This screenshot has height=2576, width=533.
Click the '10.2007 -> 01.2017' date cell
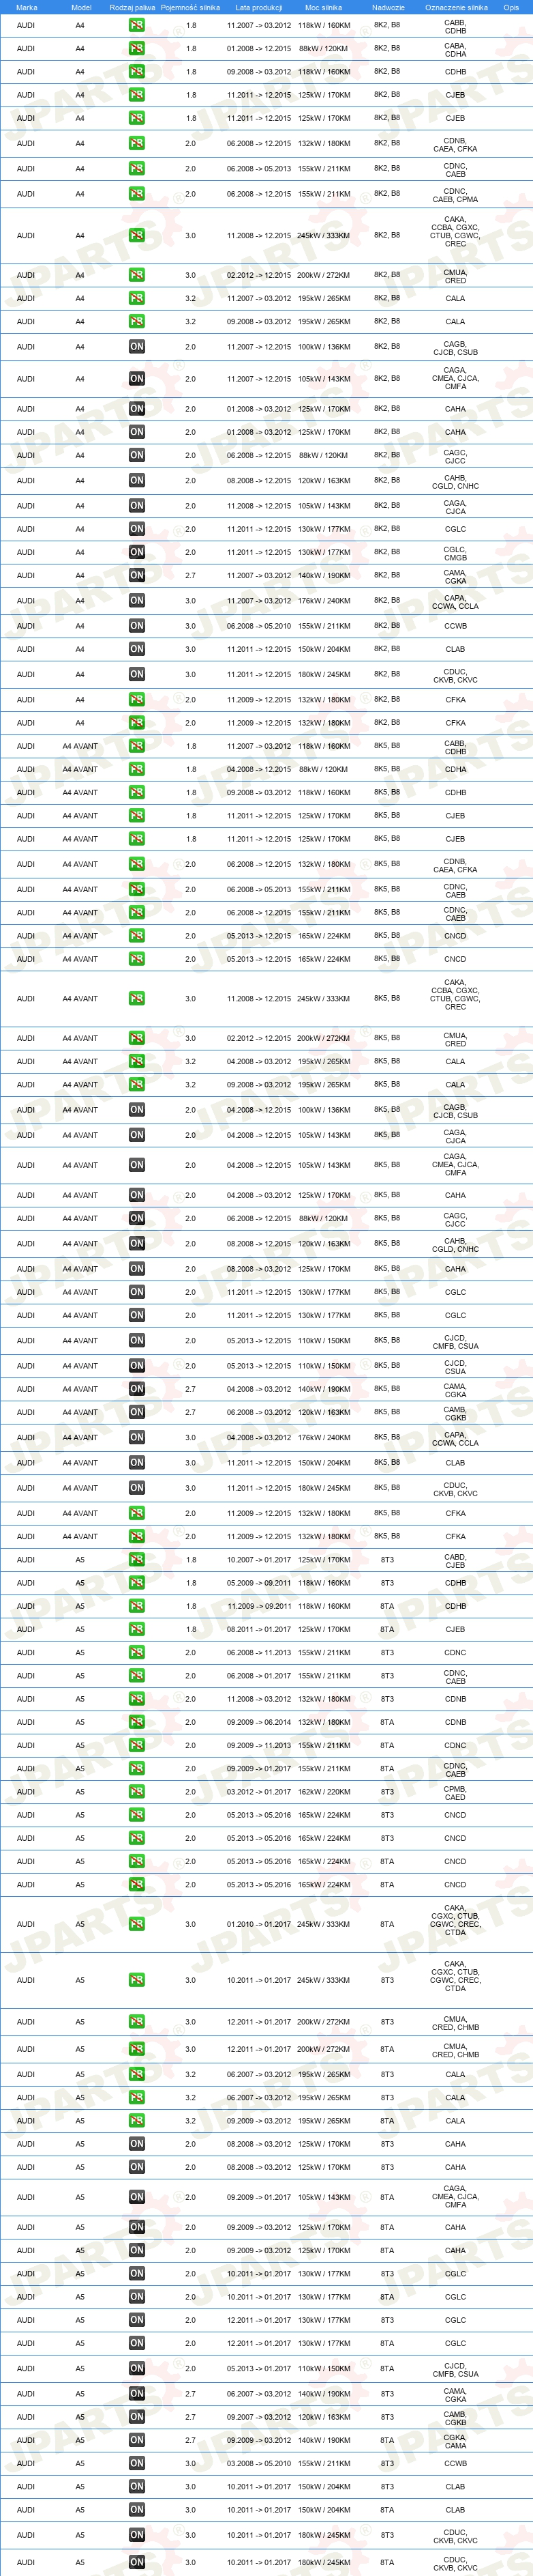tap(258, 1560)
